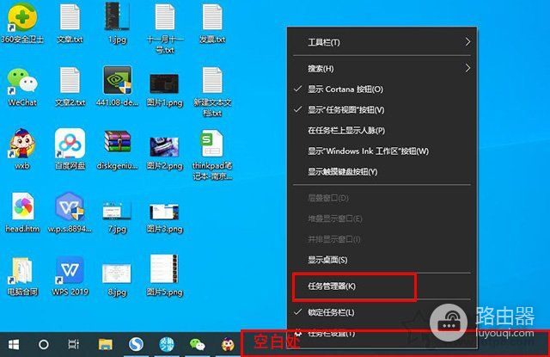Screen dimensions: 550x357
Task: Open the WeChat taskbar icon
Action: tap(197, 344)
